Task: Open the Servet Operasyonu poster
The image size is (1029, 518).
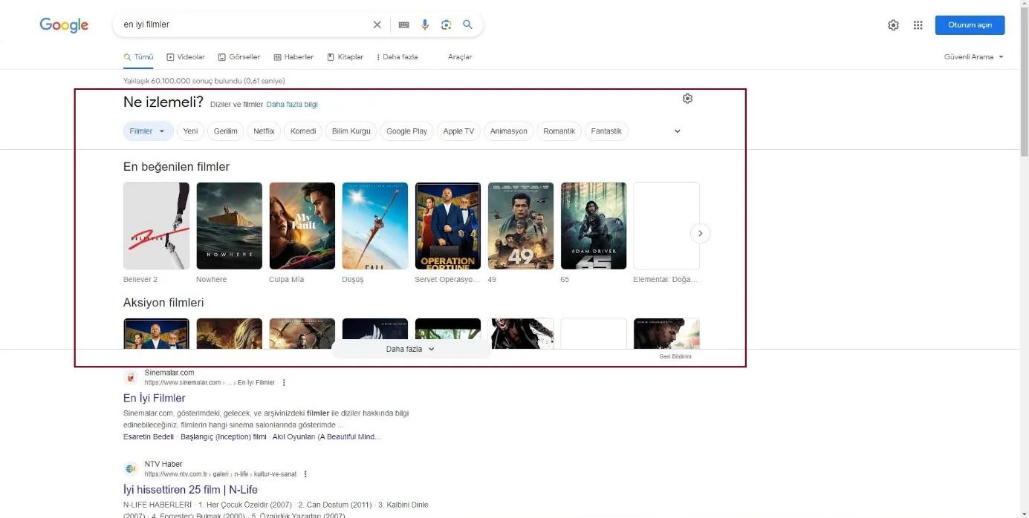Action: (x=447, y=226)
